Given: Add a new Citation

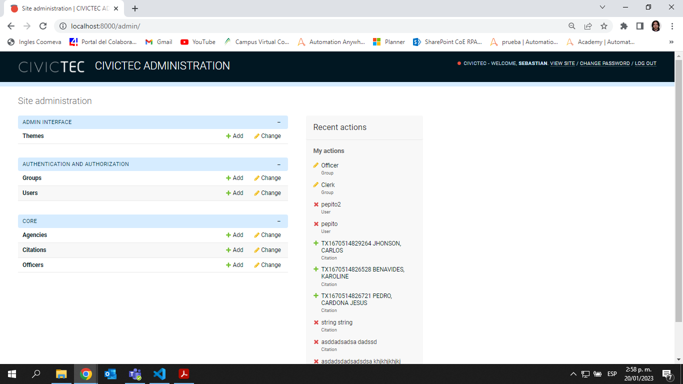Looking at the screenshot, I should [x=234, y=250].
